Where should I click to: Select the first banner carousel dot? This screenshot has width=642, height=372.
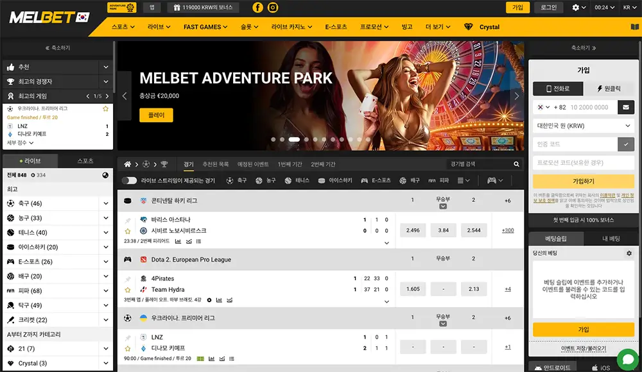pos(273,140)
